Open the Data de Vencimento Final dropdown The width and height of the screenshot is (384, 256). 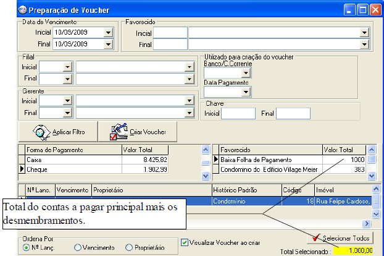(x=109, y=45)
